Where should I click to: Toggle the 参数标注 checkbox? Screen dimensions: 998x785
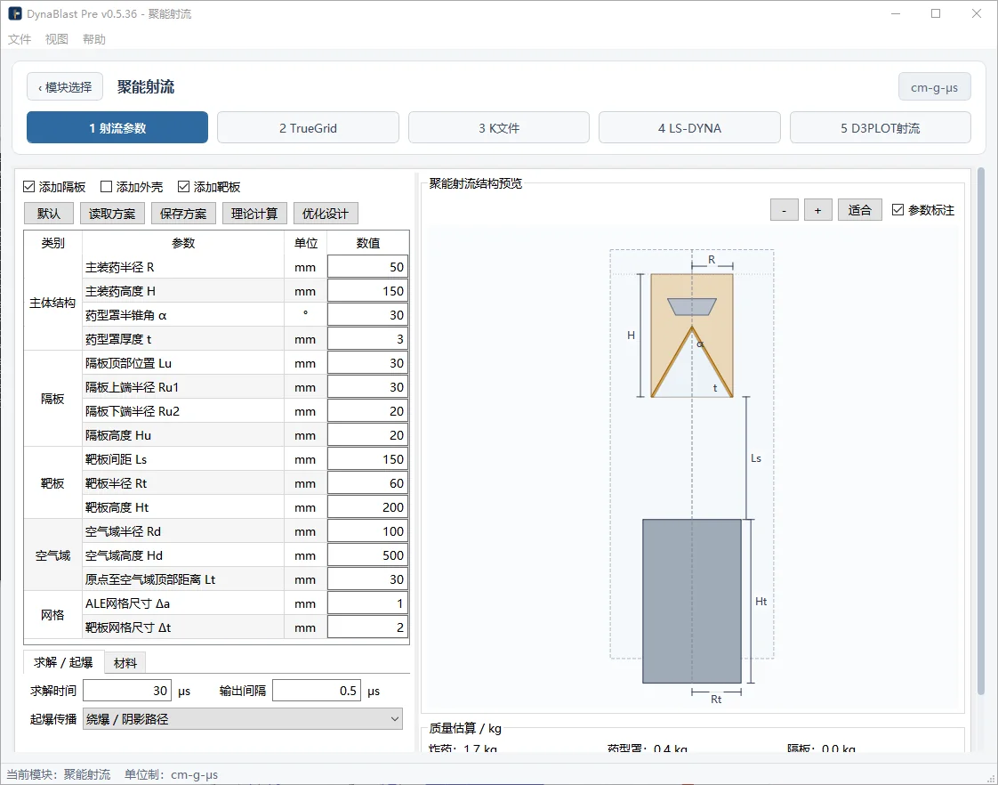click(898, 209)
